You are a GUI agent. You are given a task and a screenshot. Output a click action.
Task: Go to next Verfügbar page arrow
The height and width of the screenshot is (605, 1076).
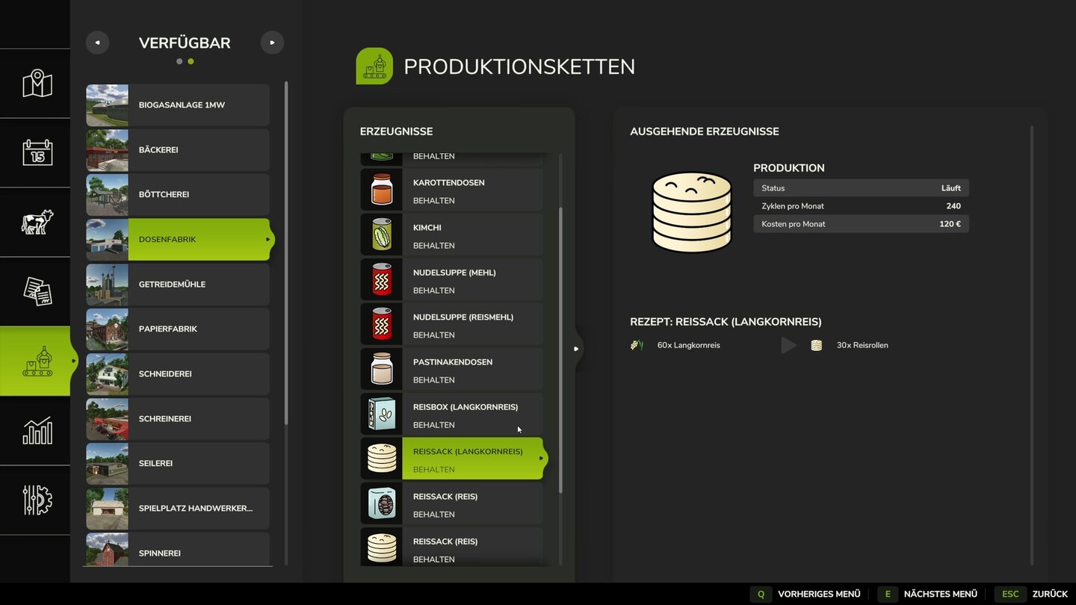272,43
